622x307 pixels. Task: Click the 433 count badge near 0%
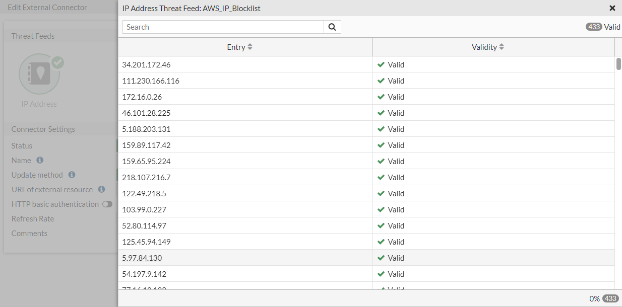pyautogui.click(x=610, y=298)
